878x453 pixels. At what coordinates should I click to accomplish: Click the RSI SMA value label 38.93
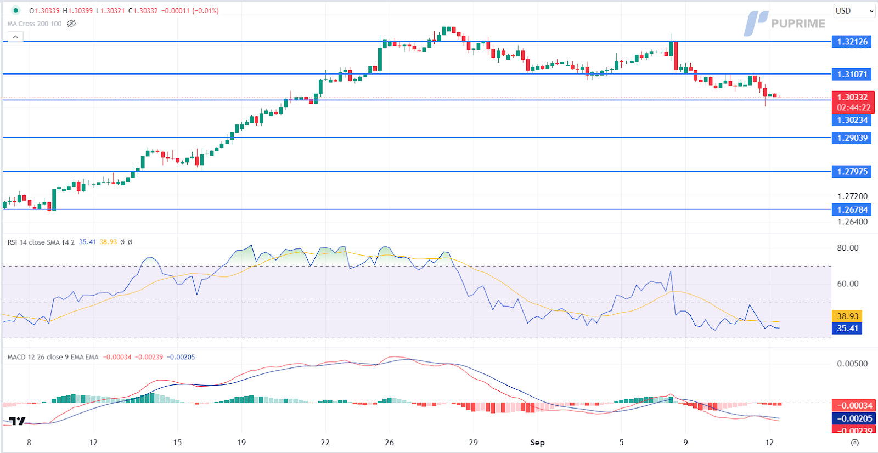pyautogui.click(x=847, y=316)
